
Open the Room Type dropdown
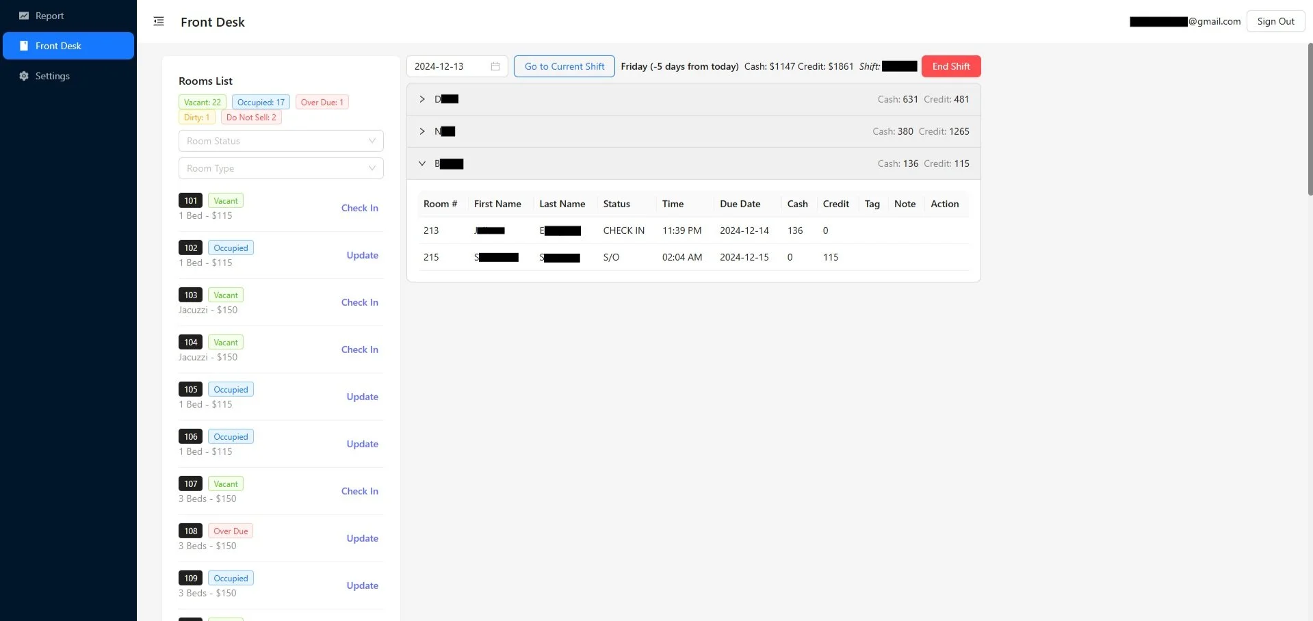[x=281, y=168]
